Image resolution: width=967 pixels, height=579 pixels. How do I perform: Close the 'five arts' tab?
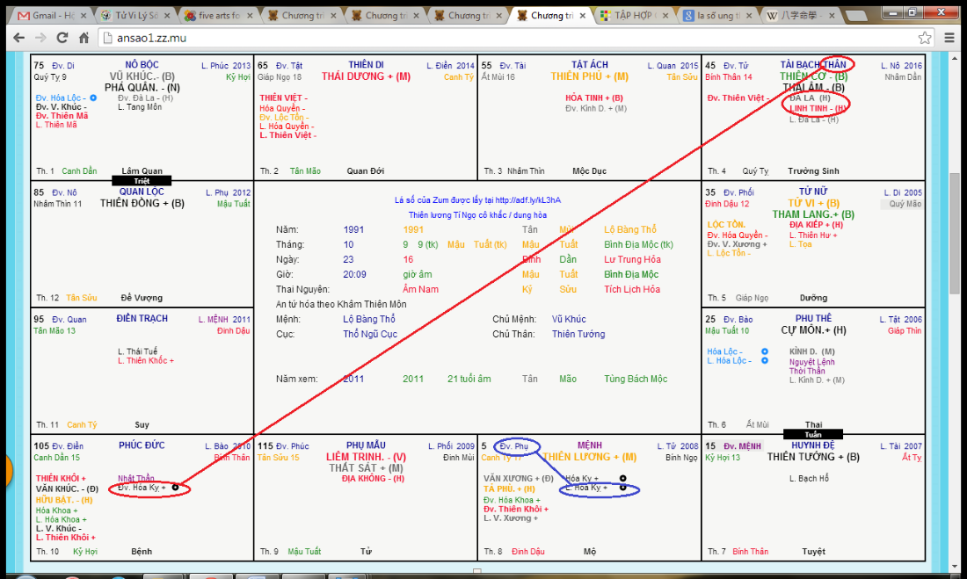tap(251, 16)
